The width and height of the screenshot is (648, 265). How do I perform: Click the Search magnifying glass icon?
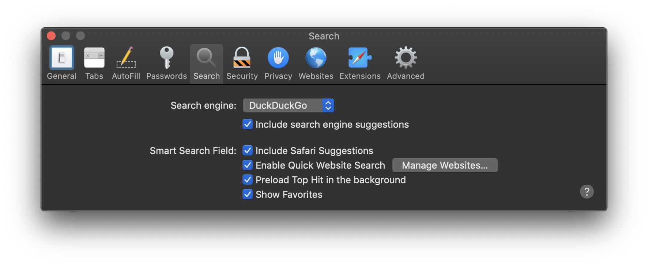click(207, 58)
